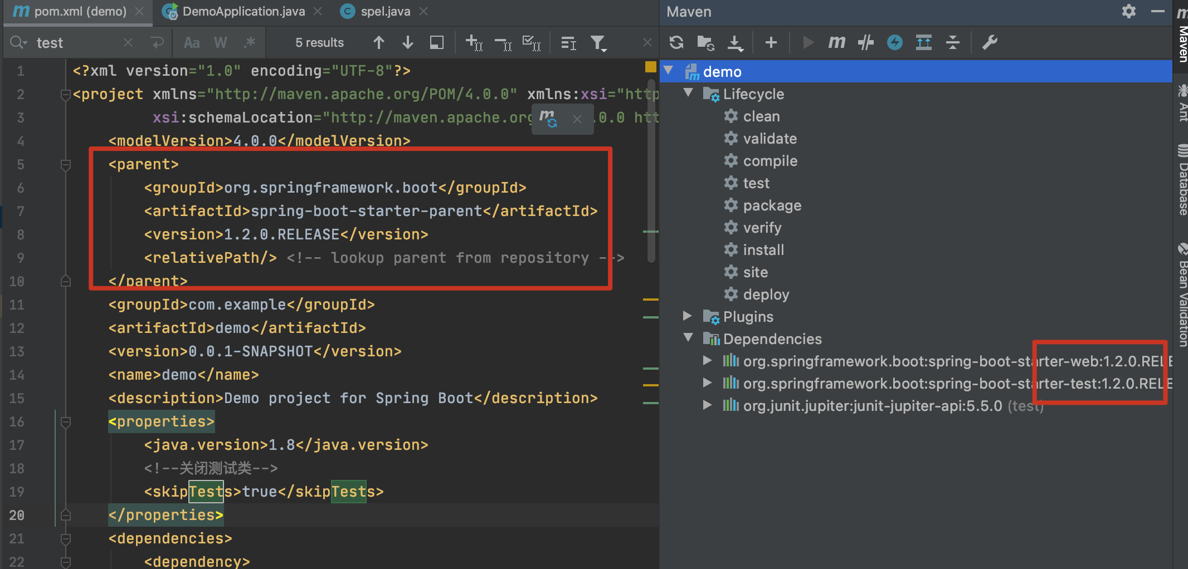
Task: Expand junit-jupiter-api dependency
Action: pos(707,405)
